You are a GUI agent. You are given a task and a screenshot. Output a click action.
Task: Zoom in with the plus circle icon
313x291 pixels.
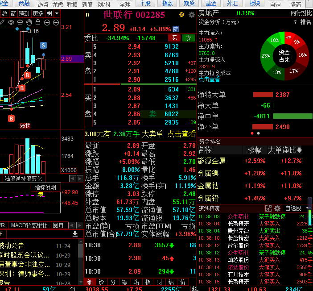47,23
